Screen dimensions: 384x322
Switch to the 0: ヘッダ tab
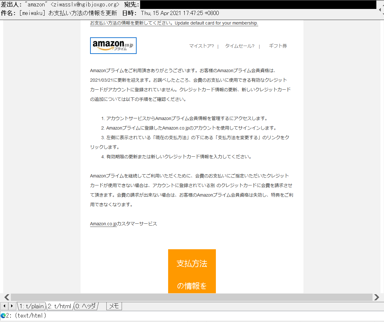tap(86, 306)
